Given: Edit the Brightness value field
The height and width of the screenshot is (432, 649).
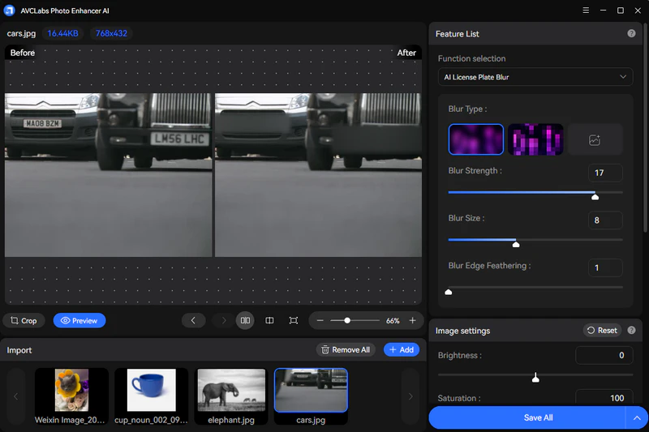Looking at the screenshot, I should [x=604, y=356].
